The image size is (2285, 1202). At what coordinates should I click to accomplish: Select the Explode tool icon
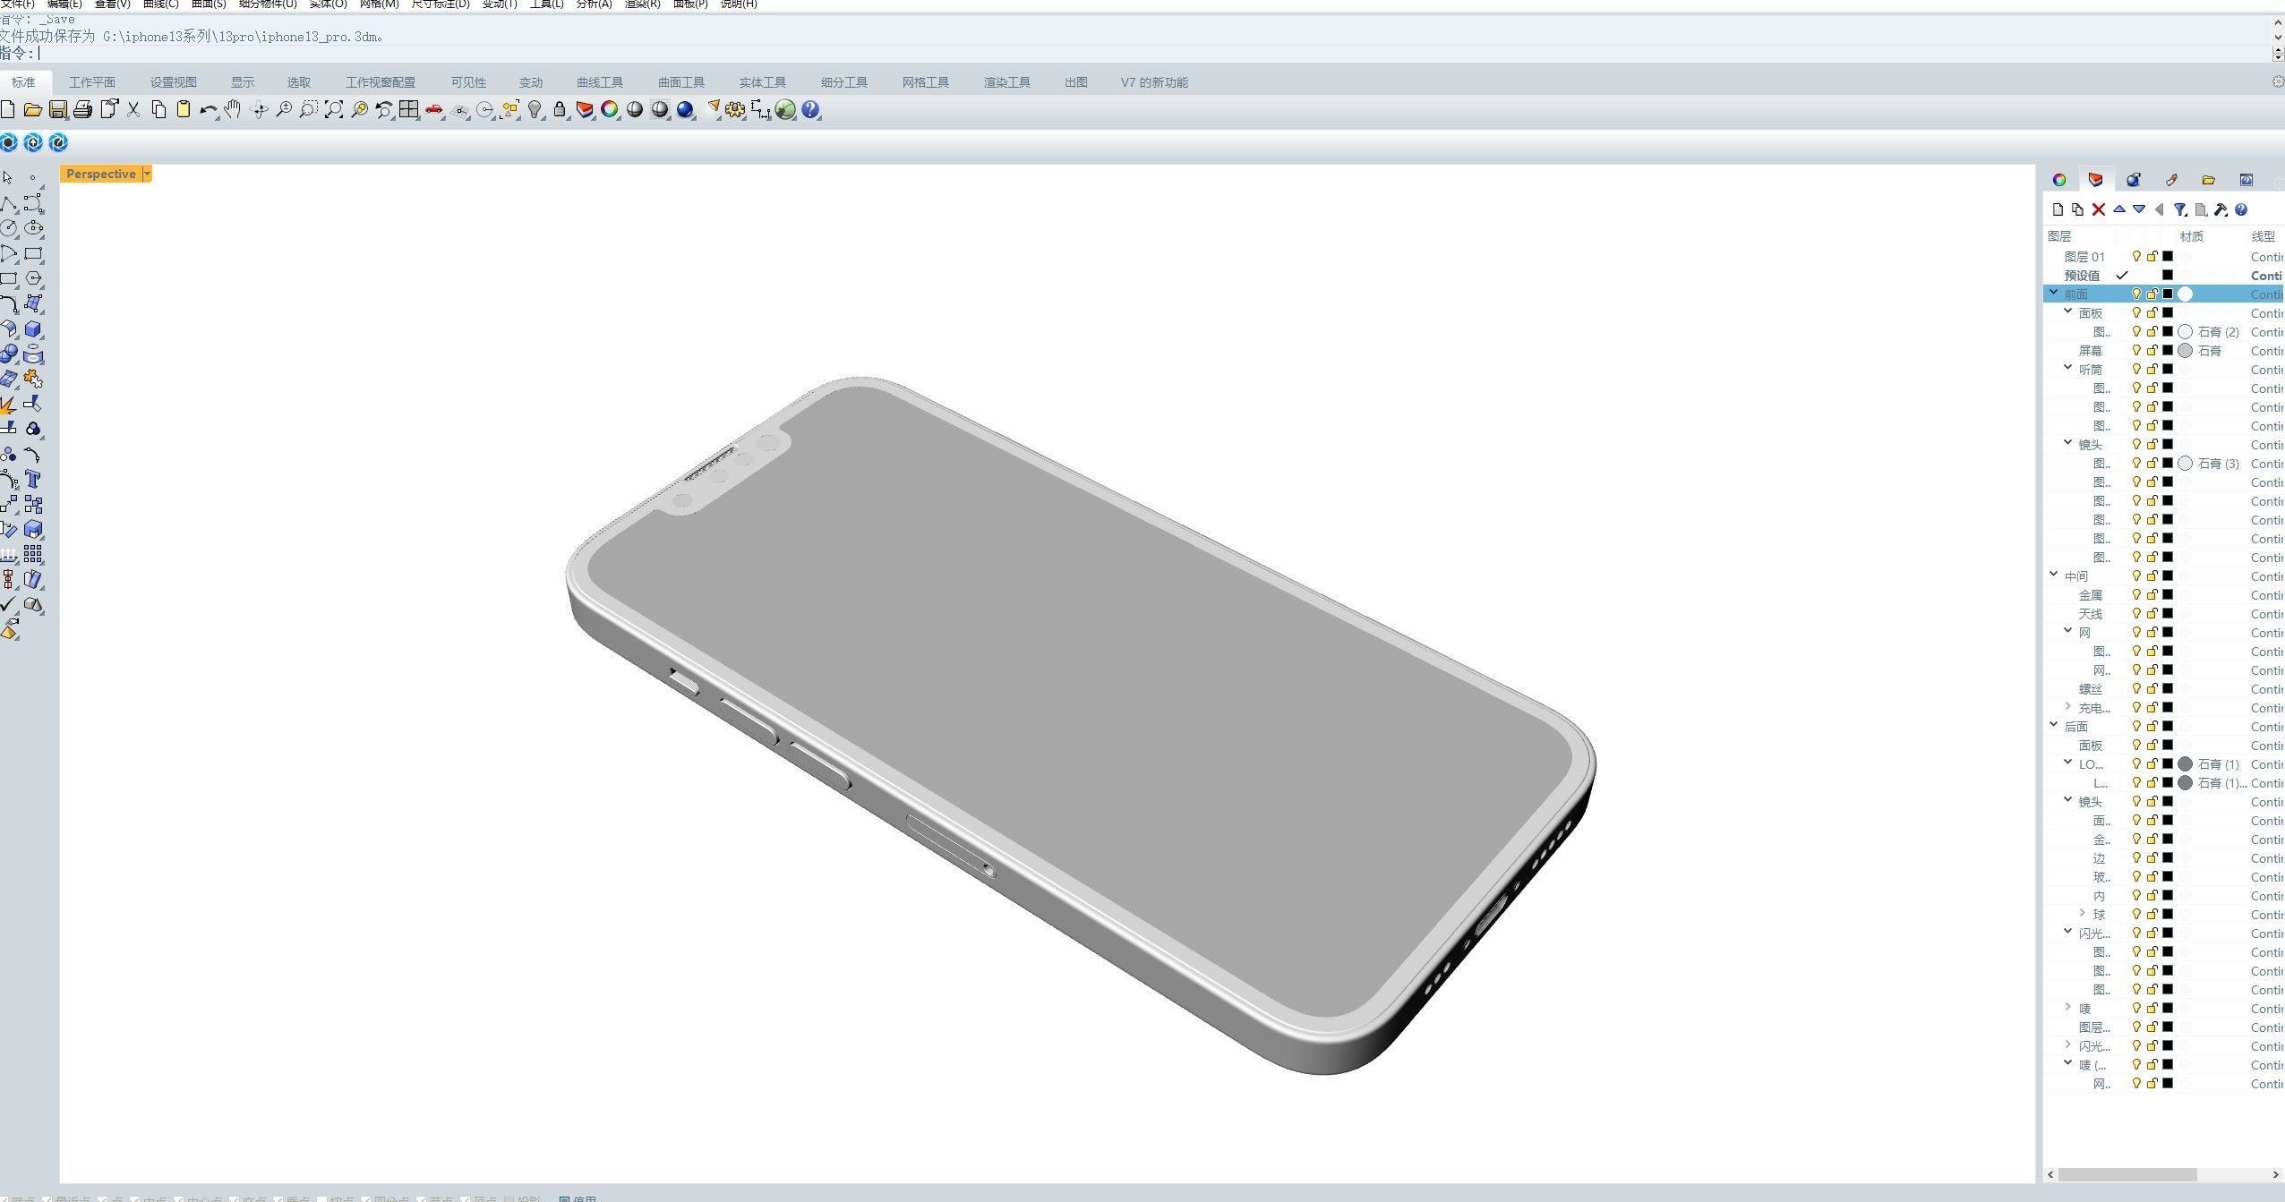tap(8, 405)
